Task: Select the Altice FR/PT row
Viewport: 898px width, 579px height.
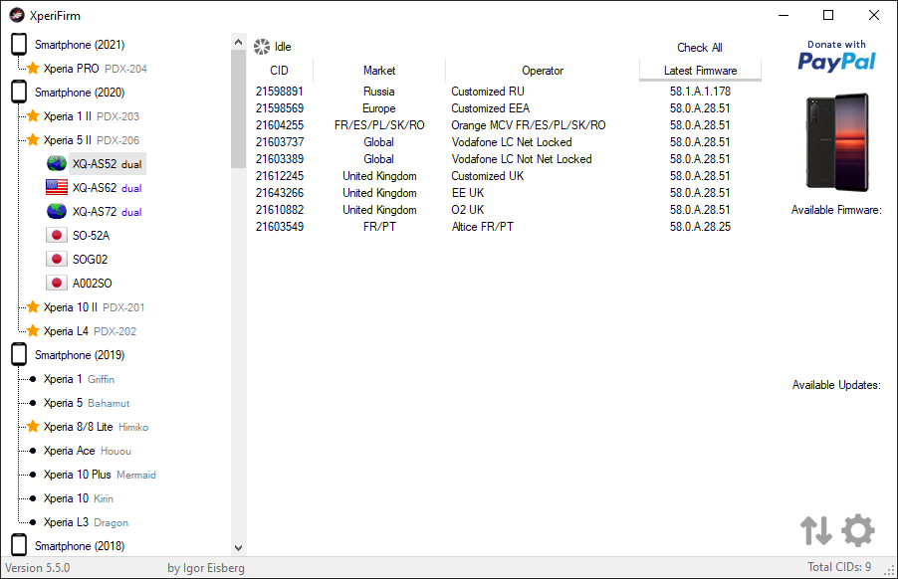Action: tap(505, 227)
